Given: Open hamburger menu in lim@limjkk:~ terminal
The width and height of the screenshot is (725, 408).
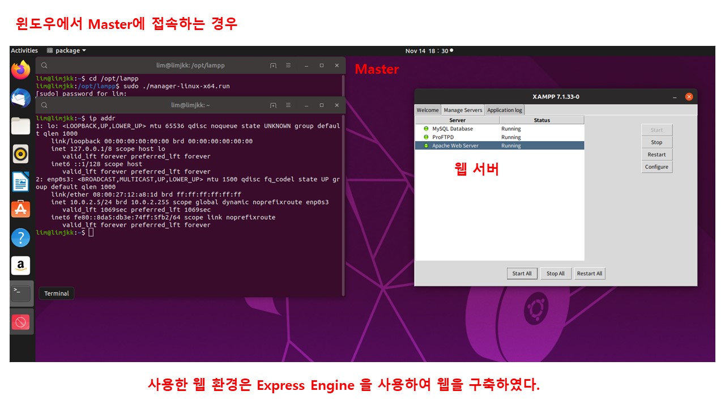Looking at the screenshot, I should 288,105.
